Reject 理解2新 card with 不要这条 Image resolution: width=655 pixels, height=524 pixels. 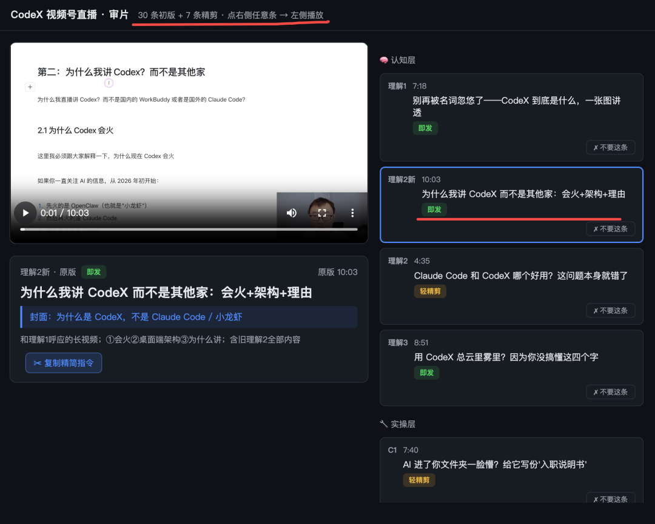(x=611, y=228)
